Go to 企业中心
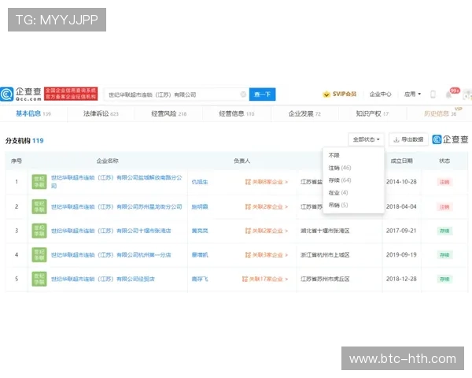 [380, 94]
